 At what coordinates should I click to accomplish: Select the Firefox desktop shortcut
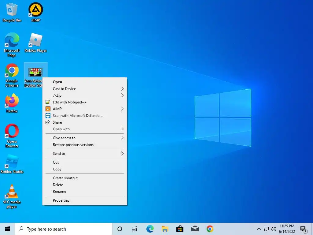(12, 103)
